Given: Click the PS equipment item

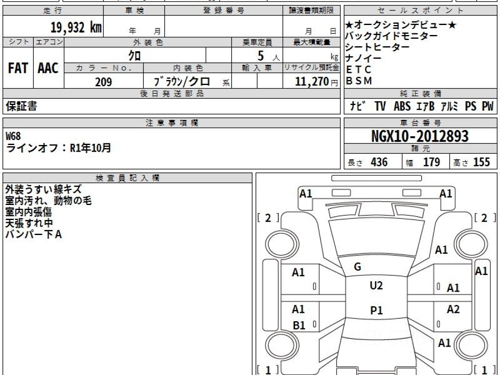Looking at the screenshot, I should (471, 107).
